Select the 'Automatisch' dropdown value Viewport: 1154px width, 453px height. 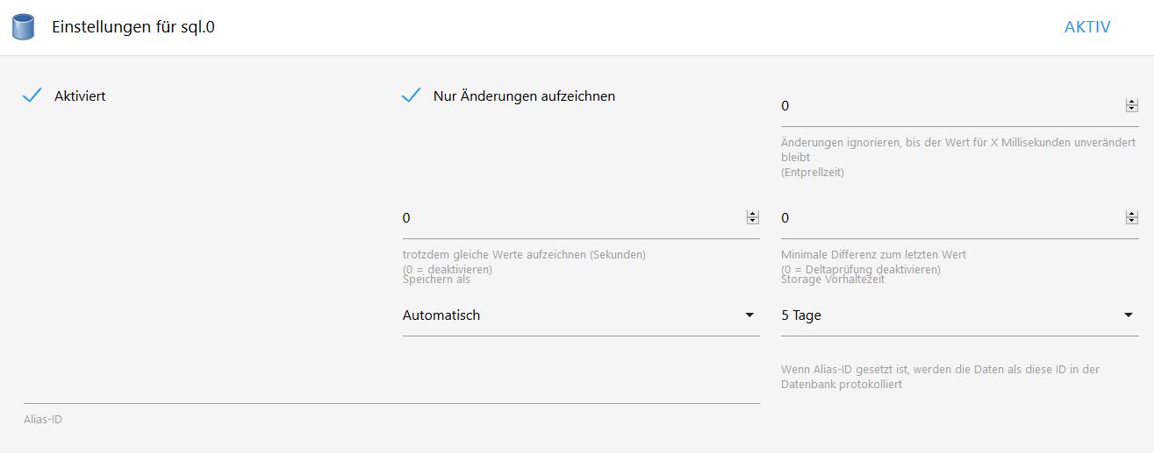(x=441, y=315)
